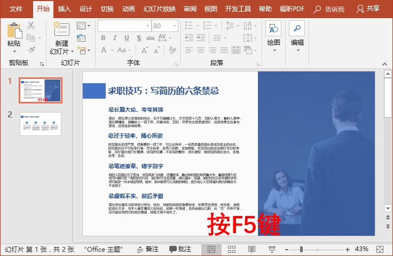Image resolution: width=393 pixels, height=256 pixels.
Task: Increase font size with large A
Action: pyautogui.click(x=144, y=50)
